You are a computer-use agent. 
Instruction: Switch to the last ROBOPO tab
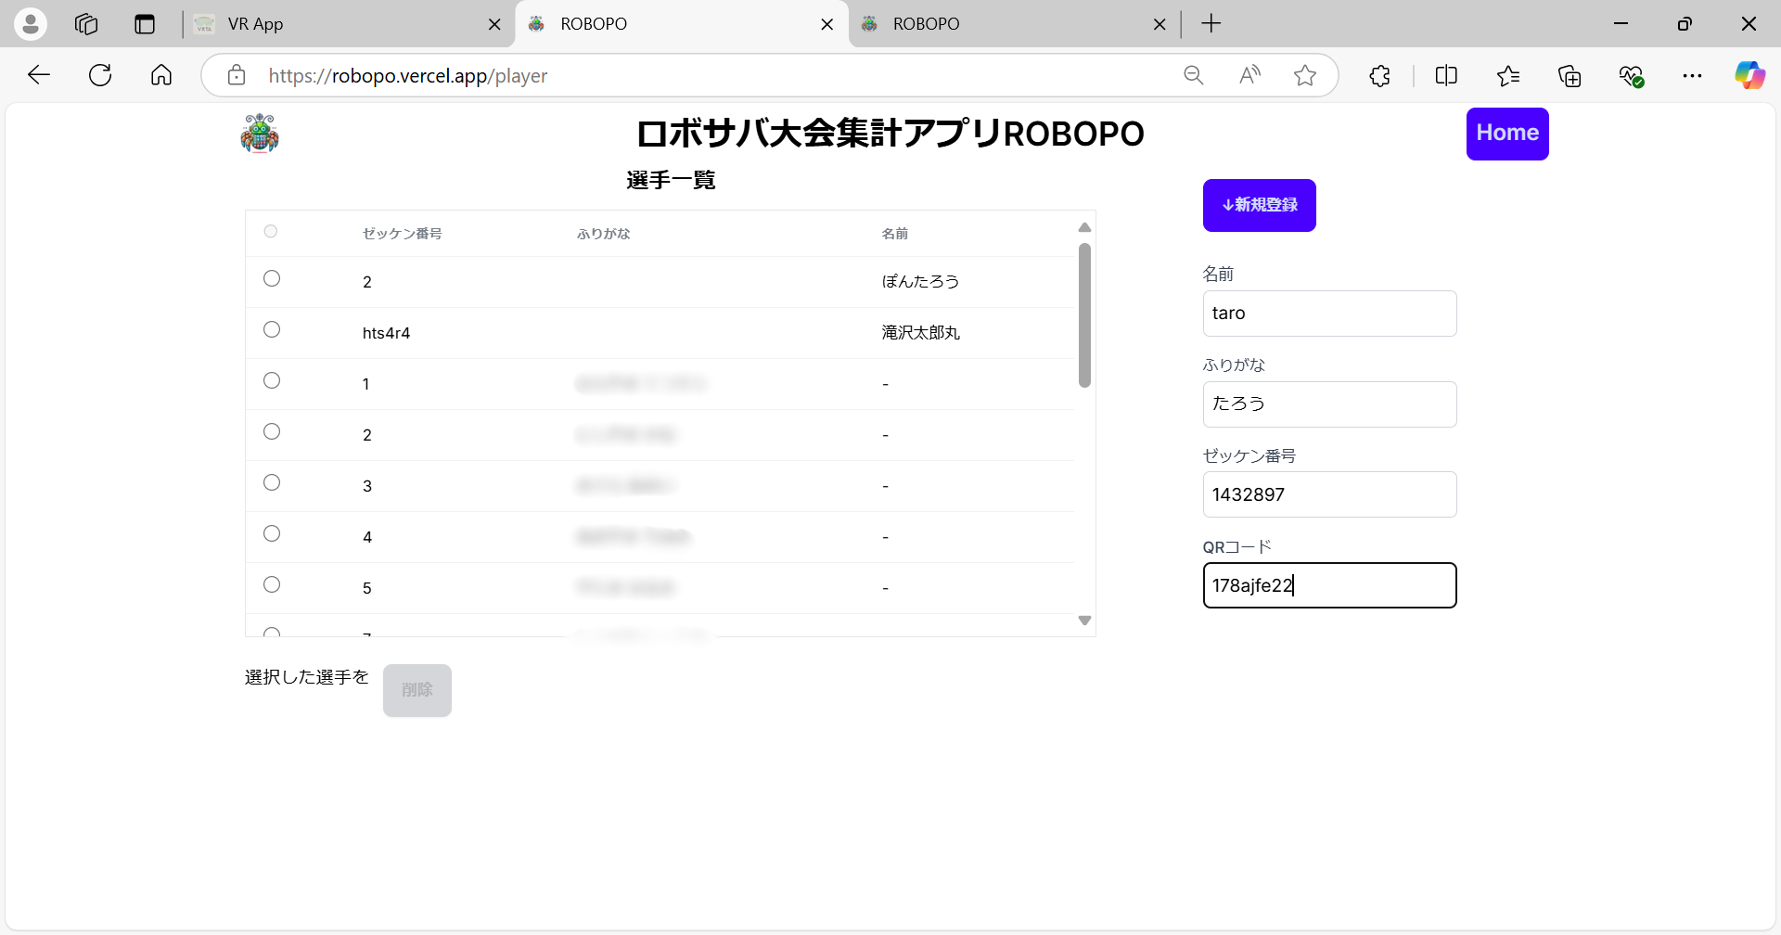(1006, 24)
